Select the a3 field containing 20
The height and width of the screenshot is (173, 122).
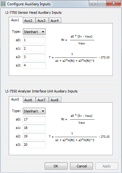(x=34, y=145)
